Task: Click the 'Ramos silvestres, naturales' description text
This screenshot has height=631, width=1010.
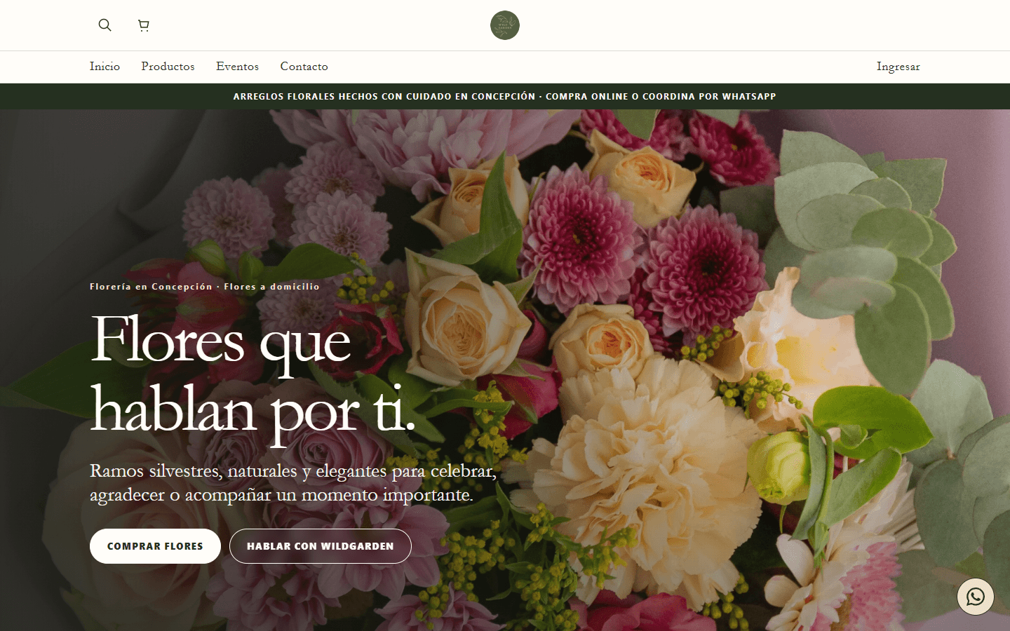Action: (x=293, y=482)
